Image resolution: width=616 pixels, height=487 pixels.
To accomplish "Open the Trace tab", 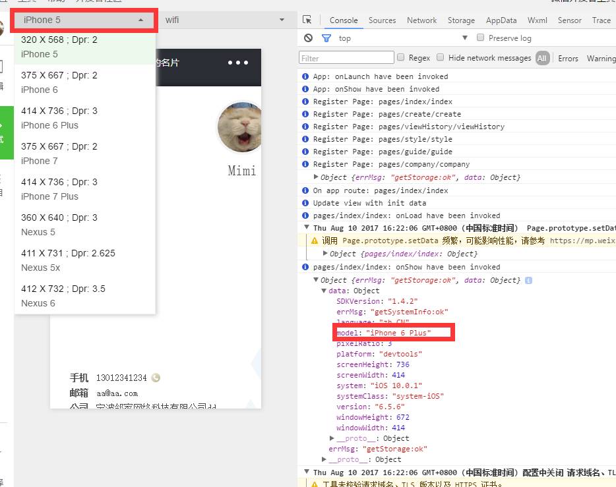I will [x=601, y=20].
